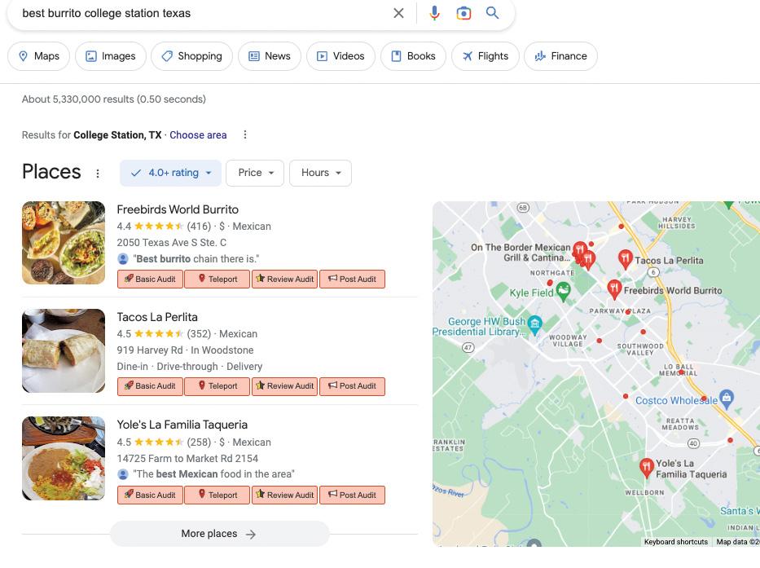Run Basic Audit for Tacos La Perlita
The height and width of the screenshot is (568, 760).
point(150,386)
